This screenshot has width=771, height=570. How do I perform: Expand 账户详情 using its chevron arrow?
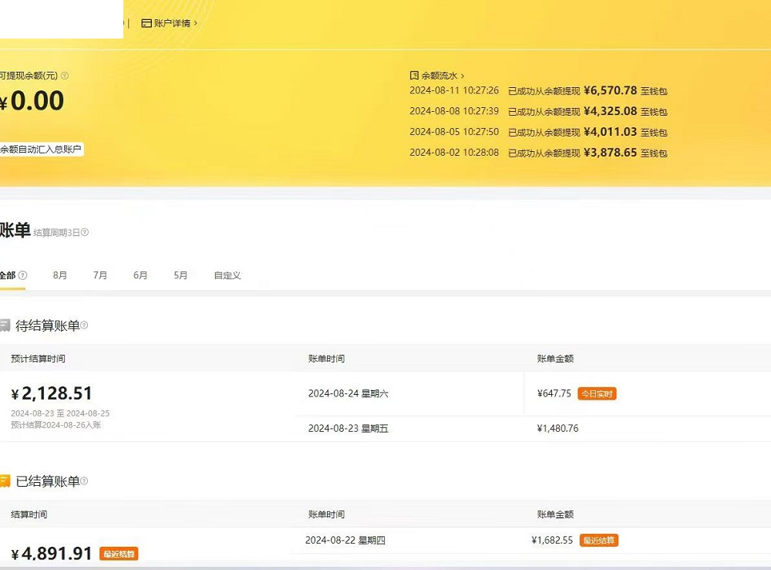click(196, 23)
